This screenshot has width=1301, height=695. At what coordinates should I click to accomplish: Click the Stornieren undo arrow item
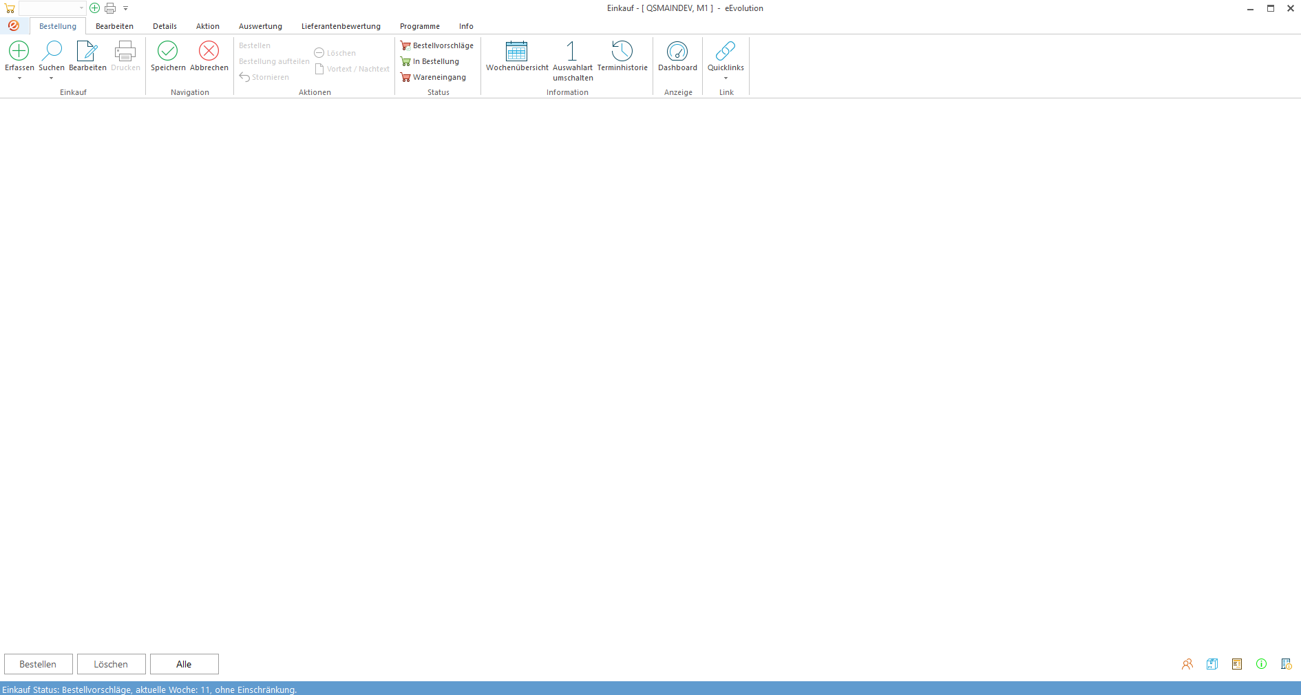click(x=264, y=77)
